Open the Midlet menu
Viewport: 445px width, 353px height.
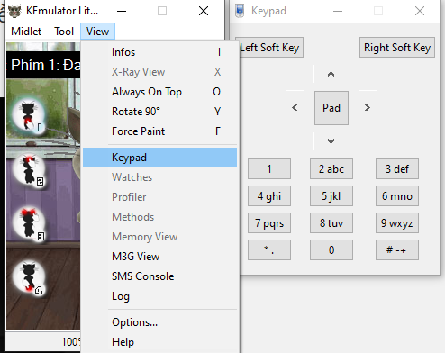click(x=26, y=32)
